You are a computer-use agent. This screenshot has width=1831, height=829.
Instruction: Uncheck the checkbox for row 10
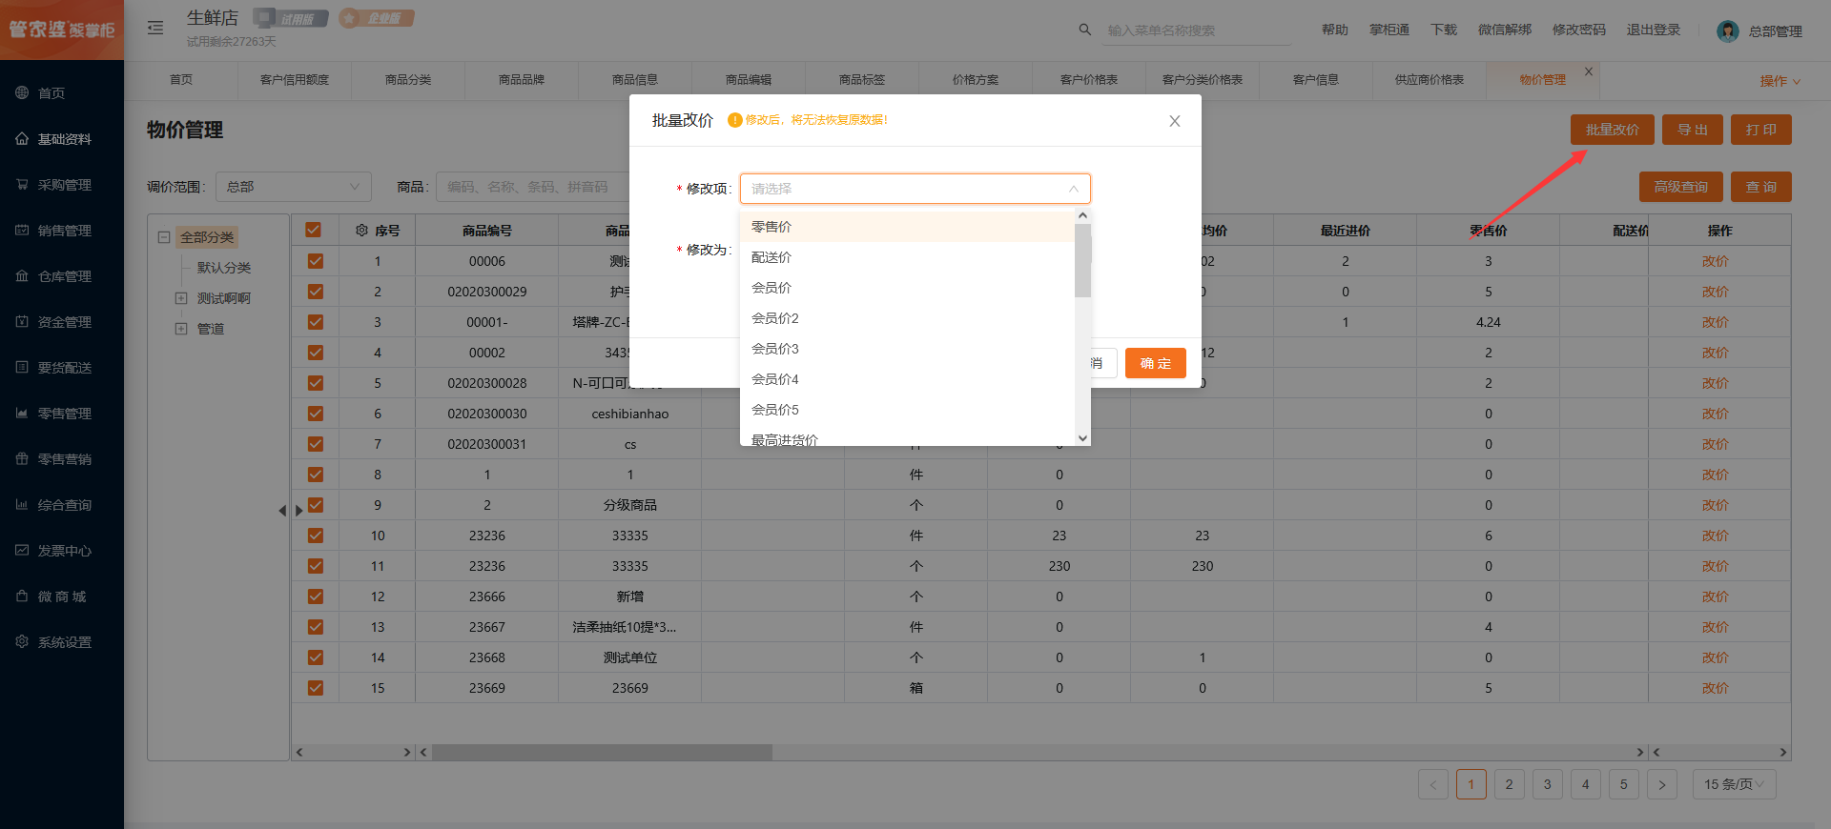316,536
